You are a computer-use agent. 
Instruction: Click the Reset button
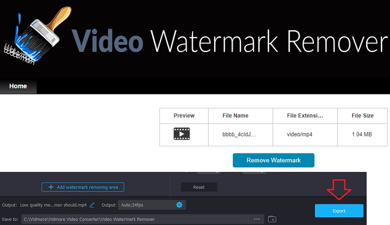199,187
